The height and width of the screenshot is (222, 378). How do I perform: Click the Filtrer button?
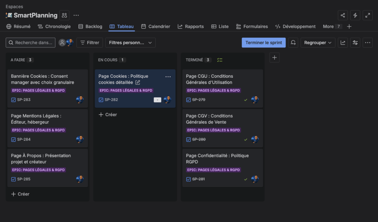tap(89, 43)
